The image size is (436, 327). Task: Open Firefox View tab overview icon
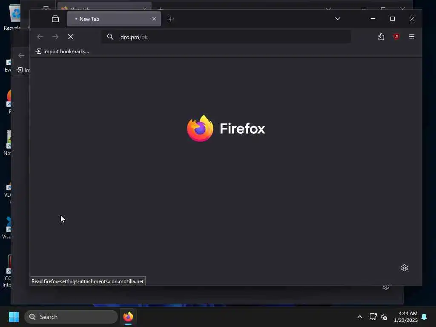point(55,19)
